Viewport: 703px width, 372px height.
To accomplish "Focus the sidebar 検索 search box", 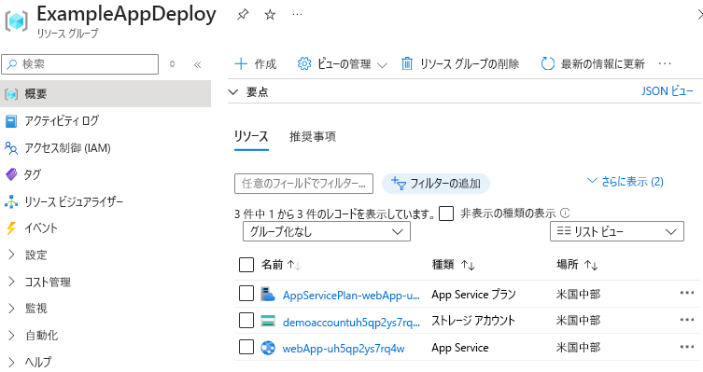I will click(79, 64).
